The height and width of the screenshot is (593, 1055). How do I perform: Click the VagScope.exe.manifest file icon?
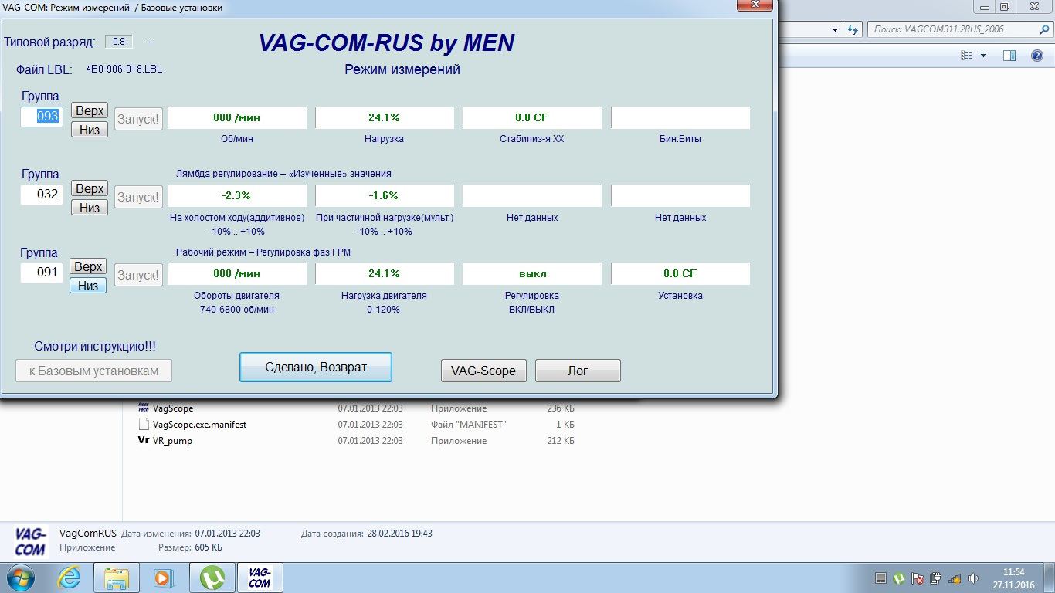(144, 424)
